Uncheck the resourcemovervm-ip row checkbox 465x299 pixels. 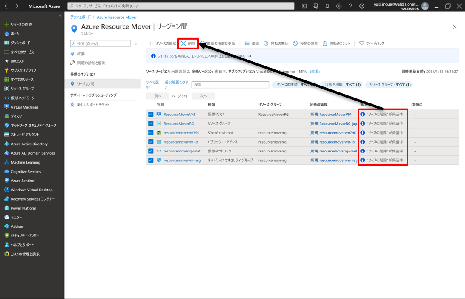(151, 142)
